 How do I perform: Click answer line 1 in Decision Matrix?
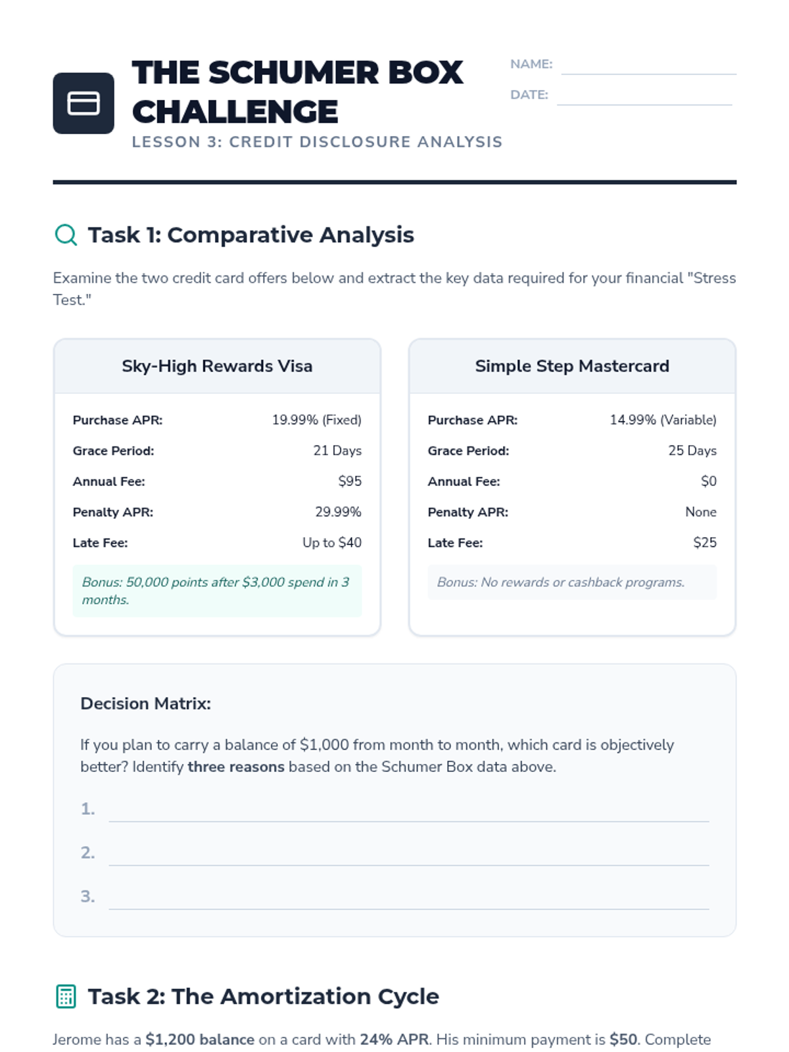pyautogui.click(x=408, y=811)
